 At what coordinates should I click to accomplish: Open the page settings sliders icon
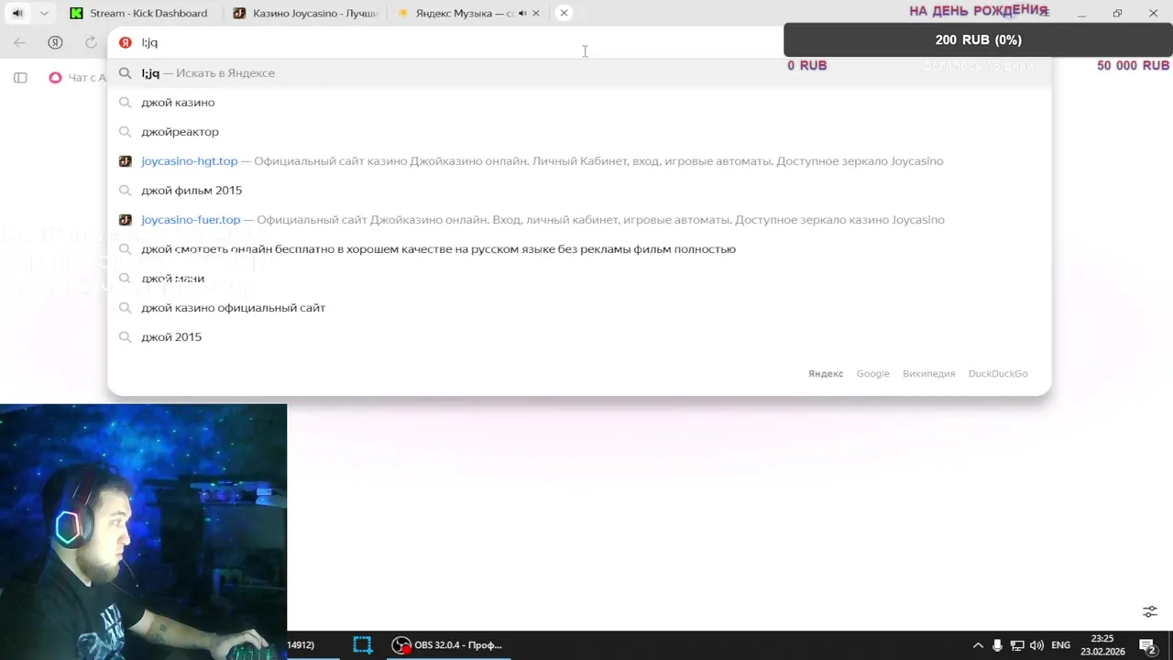tap(1150, 611)
